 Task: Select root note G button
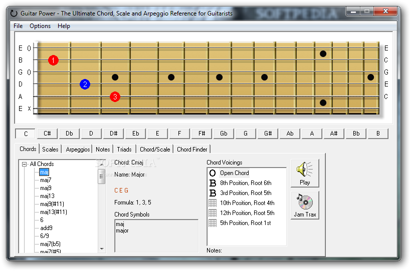point(246,133)
